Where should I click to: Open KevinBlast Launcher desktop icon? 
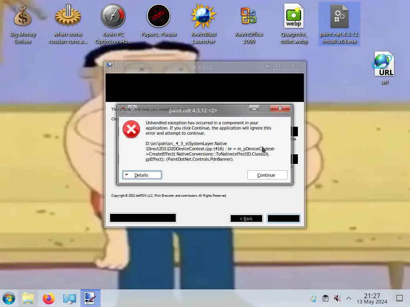click(203, 24)
